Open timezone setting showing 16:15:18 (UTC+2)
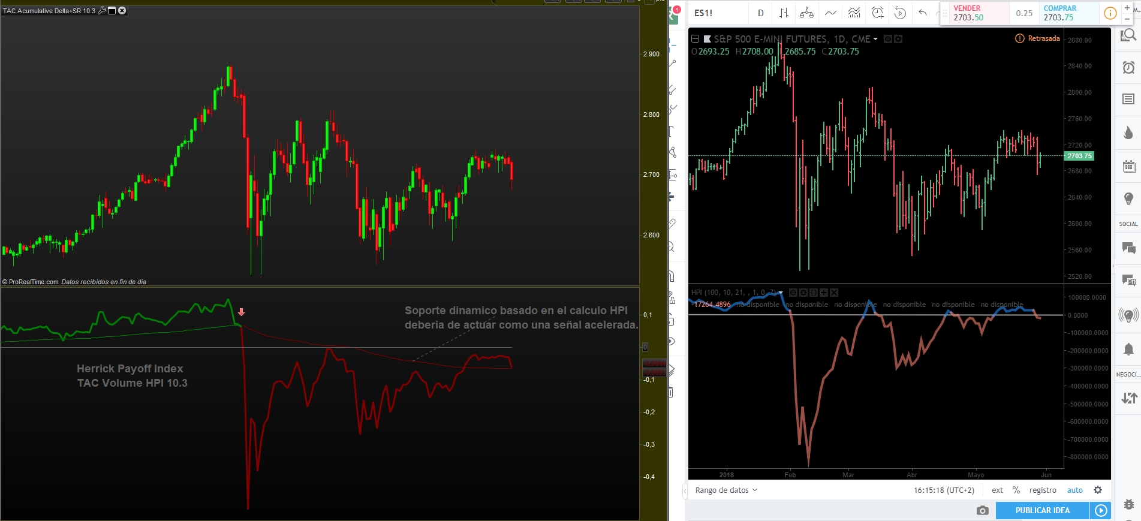 (x=944, y=490)
